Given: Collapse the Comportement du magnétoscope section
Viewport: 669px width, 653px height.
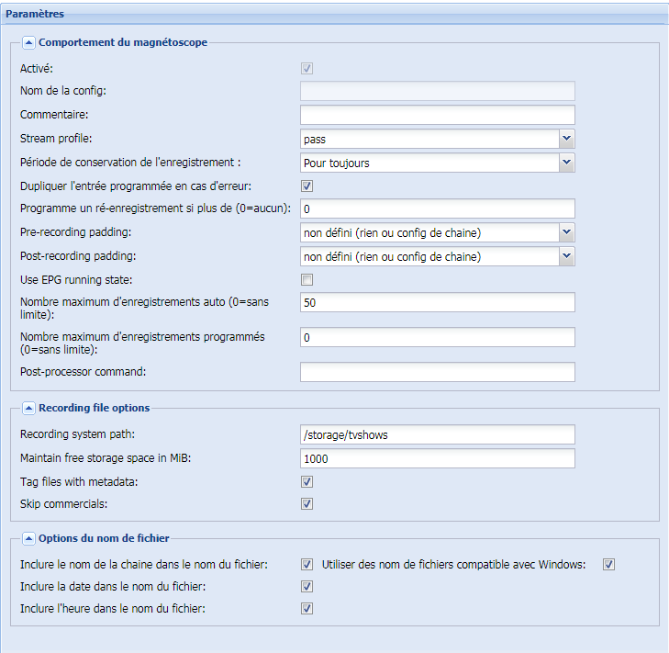Looking at the screenshot, I should click(x=28, y=43).
